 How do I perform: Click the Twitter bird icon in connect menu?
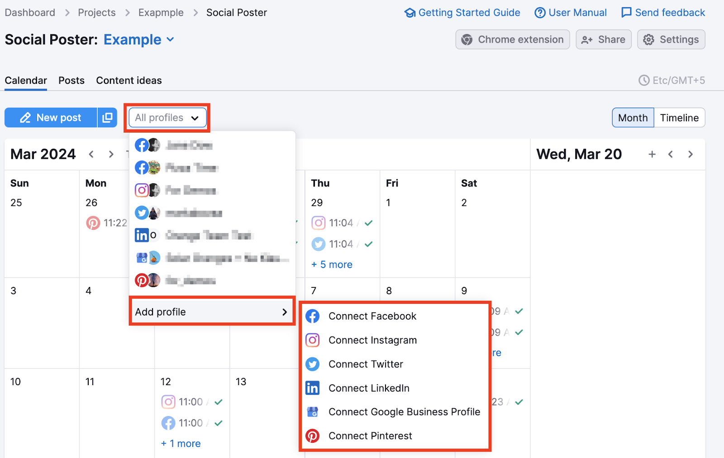tap(312, 364)
